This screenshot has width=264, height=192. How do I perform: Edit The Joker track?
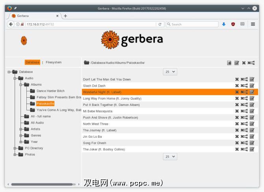point(252,149)
